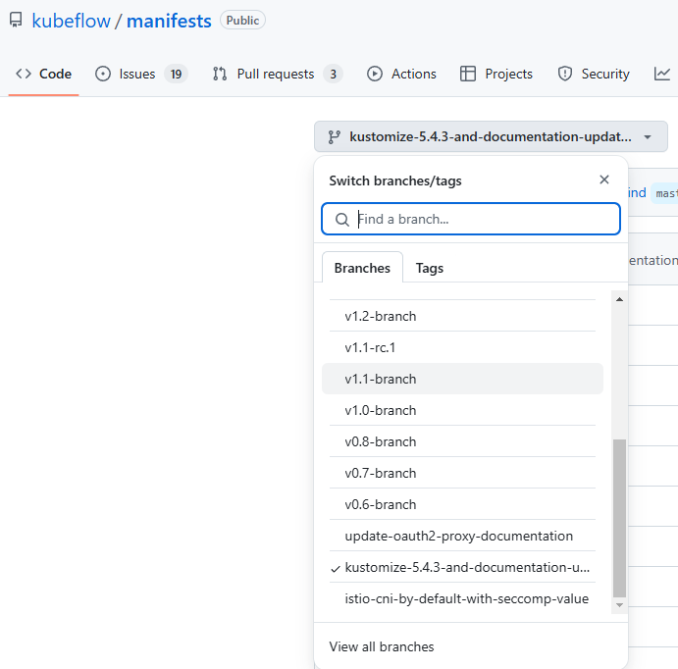678x669 pixels.
Task: Select the Branches tab
Action: (x=362, y=268)
